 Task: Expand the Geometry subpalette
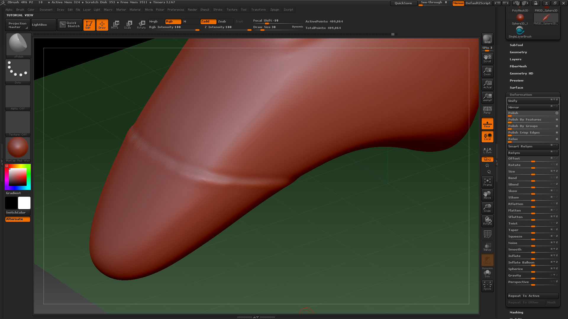point(518,52)
